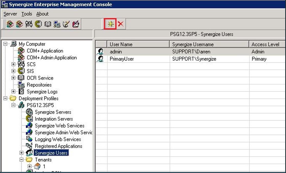Viewport: 286px width, 173px height.
Task: Open the About menu
Action: tap(42, 14)
